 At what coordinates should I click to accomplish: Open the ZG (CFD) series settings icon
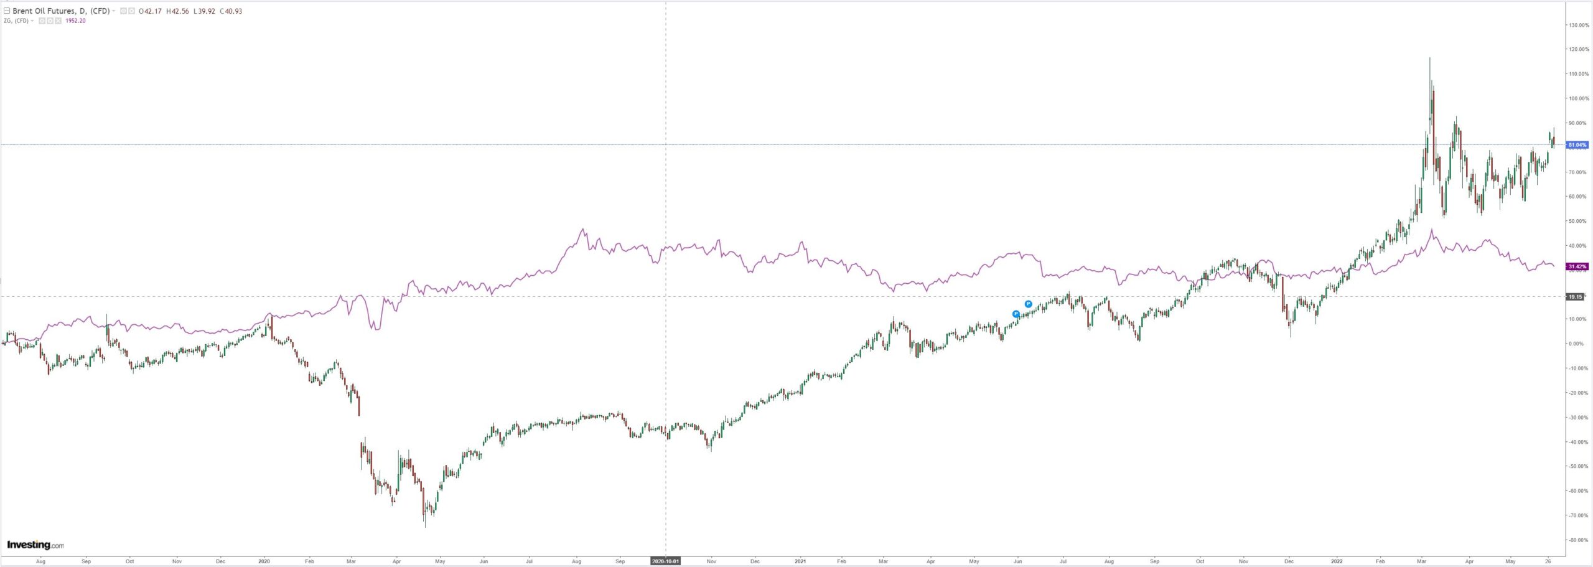(50, 21)
